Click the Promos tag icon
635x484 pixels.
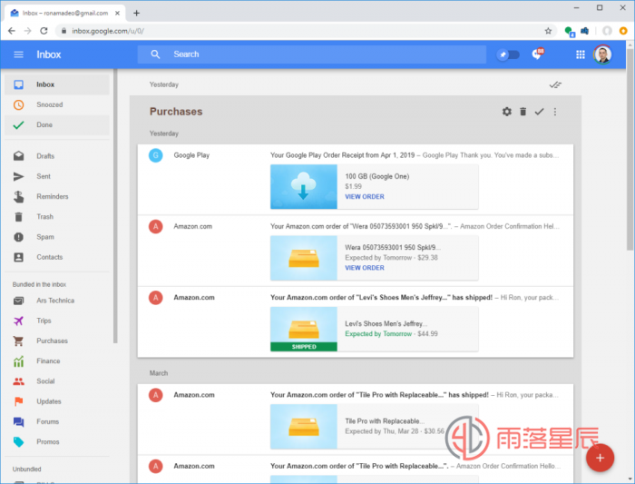coord(19,442)
